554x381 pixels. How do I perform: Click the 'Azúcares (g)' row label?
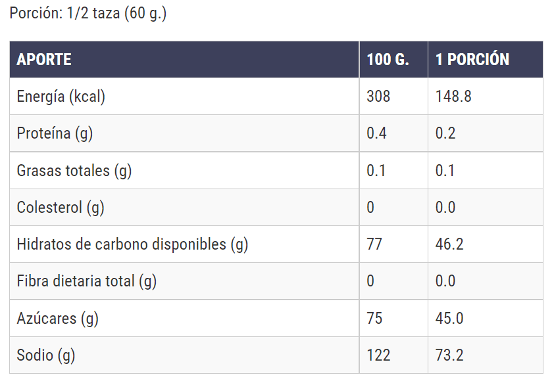pyautogui.click(x=57, y=319)
